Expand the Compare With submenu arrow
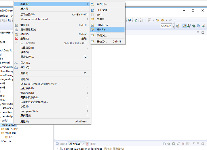 coord(88,111)
